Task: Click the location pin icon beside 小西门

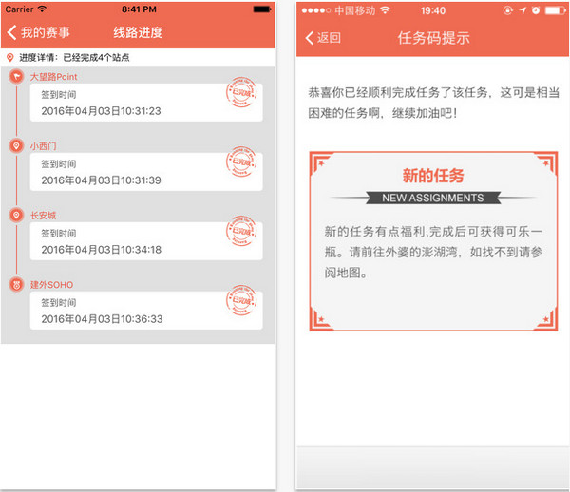Action: (16, 145)
